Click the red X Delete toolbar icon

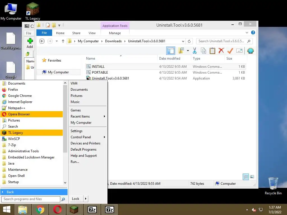[x=221, y=50]
